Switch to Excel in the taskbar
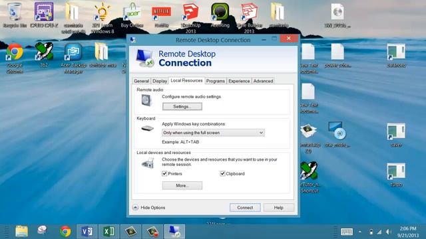Image resolution: width=426 pixels, height=239 pixels. pos(108,232)
